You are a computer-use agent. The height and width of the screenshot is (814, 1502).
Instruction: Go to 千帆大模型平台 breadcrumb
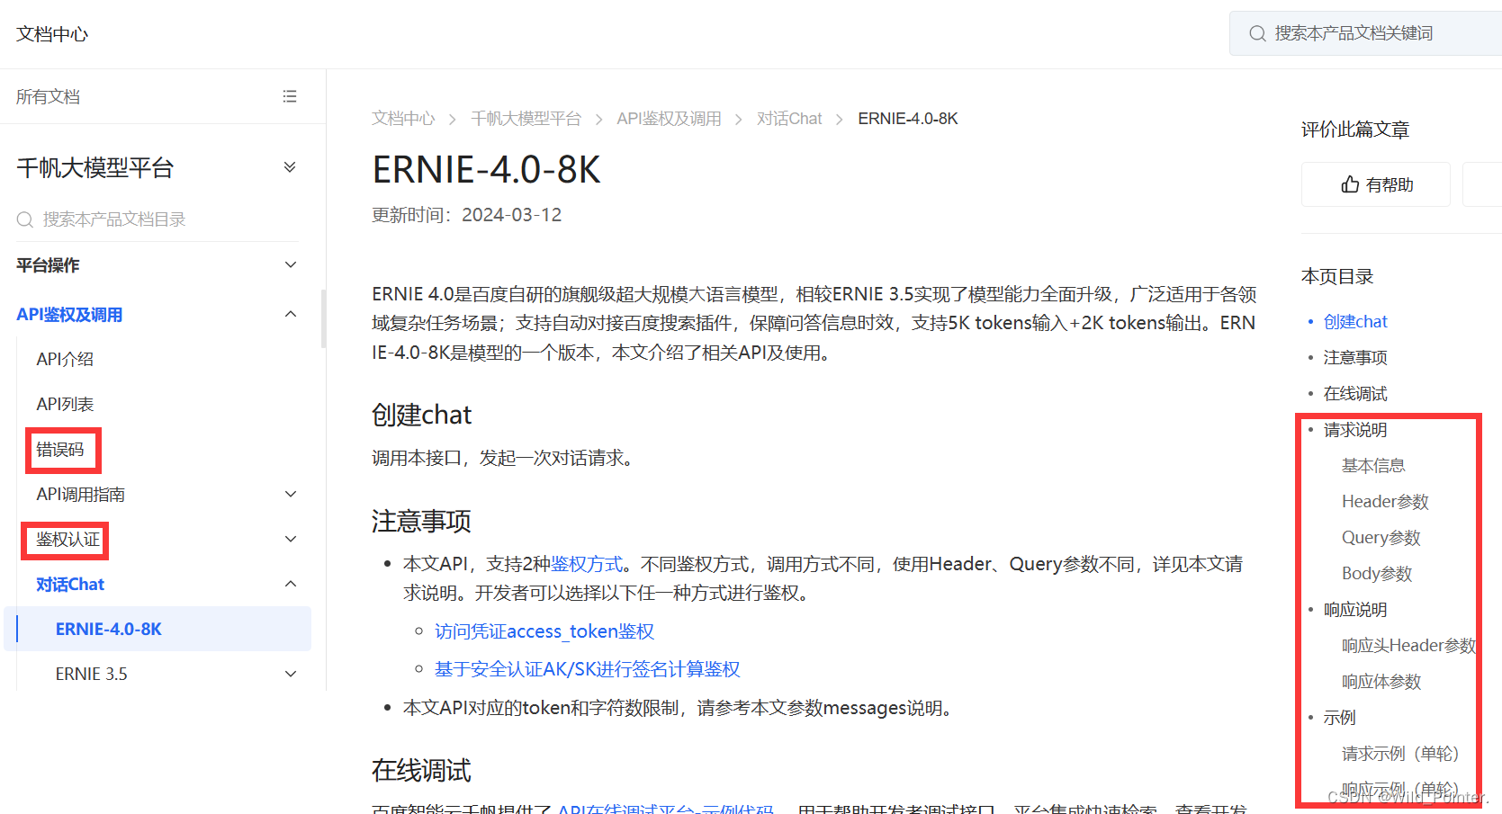tap(526, 119)
